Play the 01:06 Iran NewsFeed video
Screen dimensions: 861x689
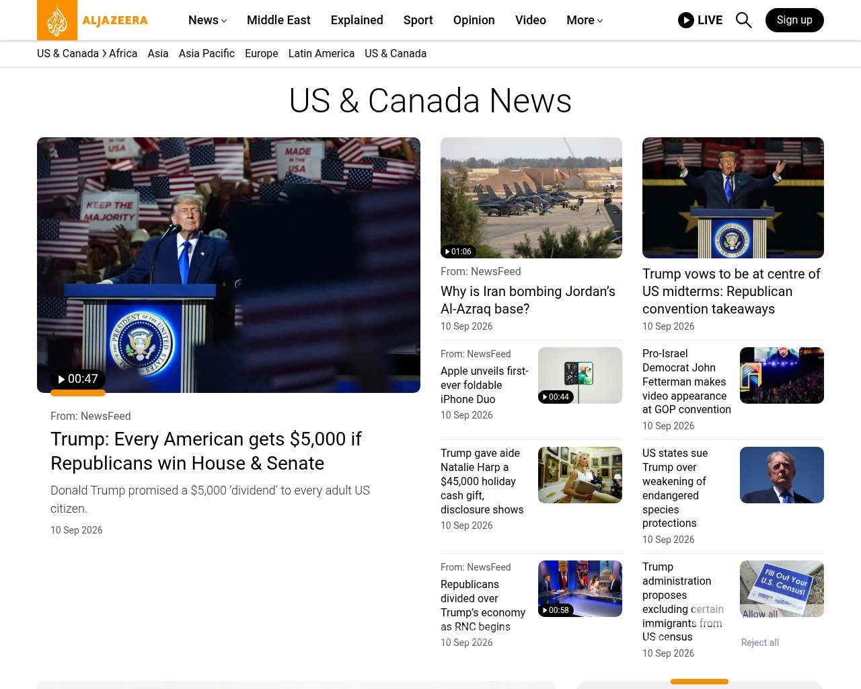point(458,252)
